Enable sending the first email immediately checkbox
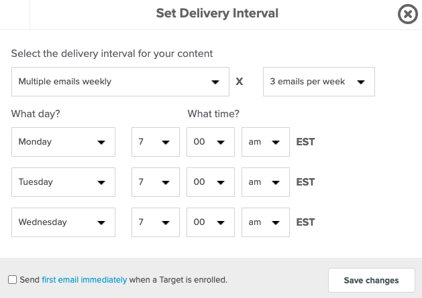 click(12, 279)
